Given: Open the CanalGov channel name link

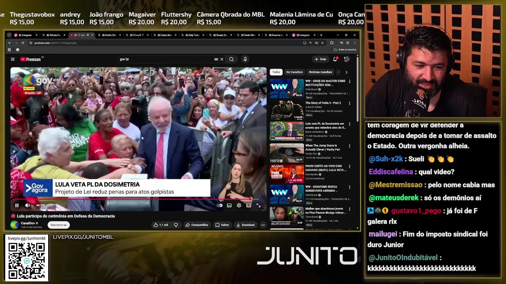Looking at the screenshot, I should point(28,223).
